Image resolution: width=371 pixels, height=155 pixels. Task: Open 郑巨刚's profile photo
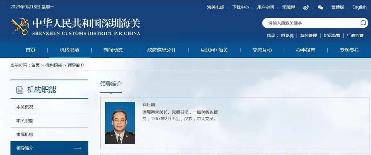coord(120,123)
